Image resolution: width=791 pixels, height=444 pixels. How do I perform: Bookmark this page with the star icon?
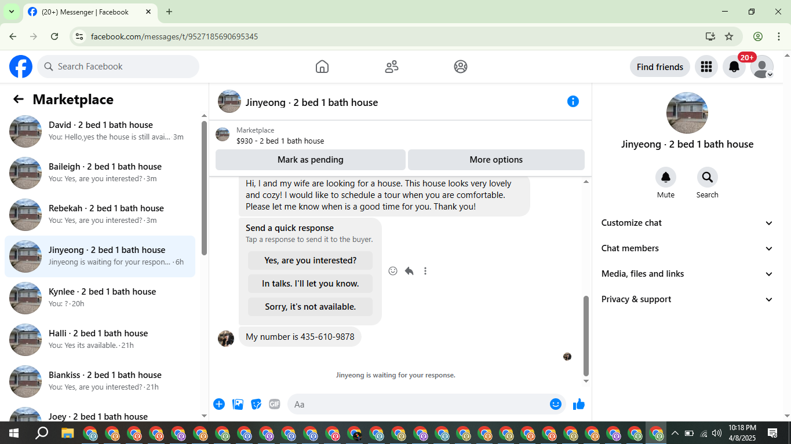pyautogui.click(x=729, y=36)
